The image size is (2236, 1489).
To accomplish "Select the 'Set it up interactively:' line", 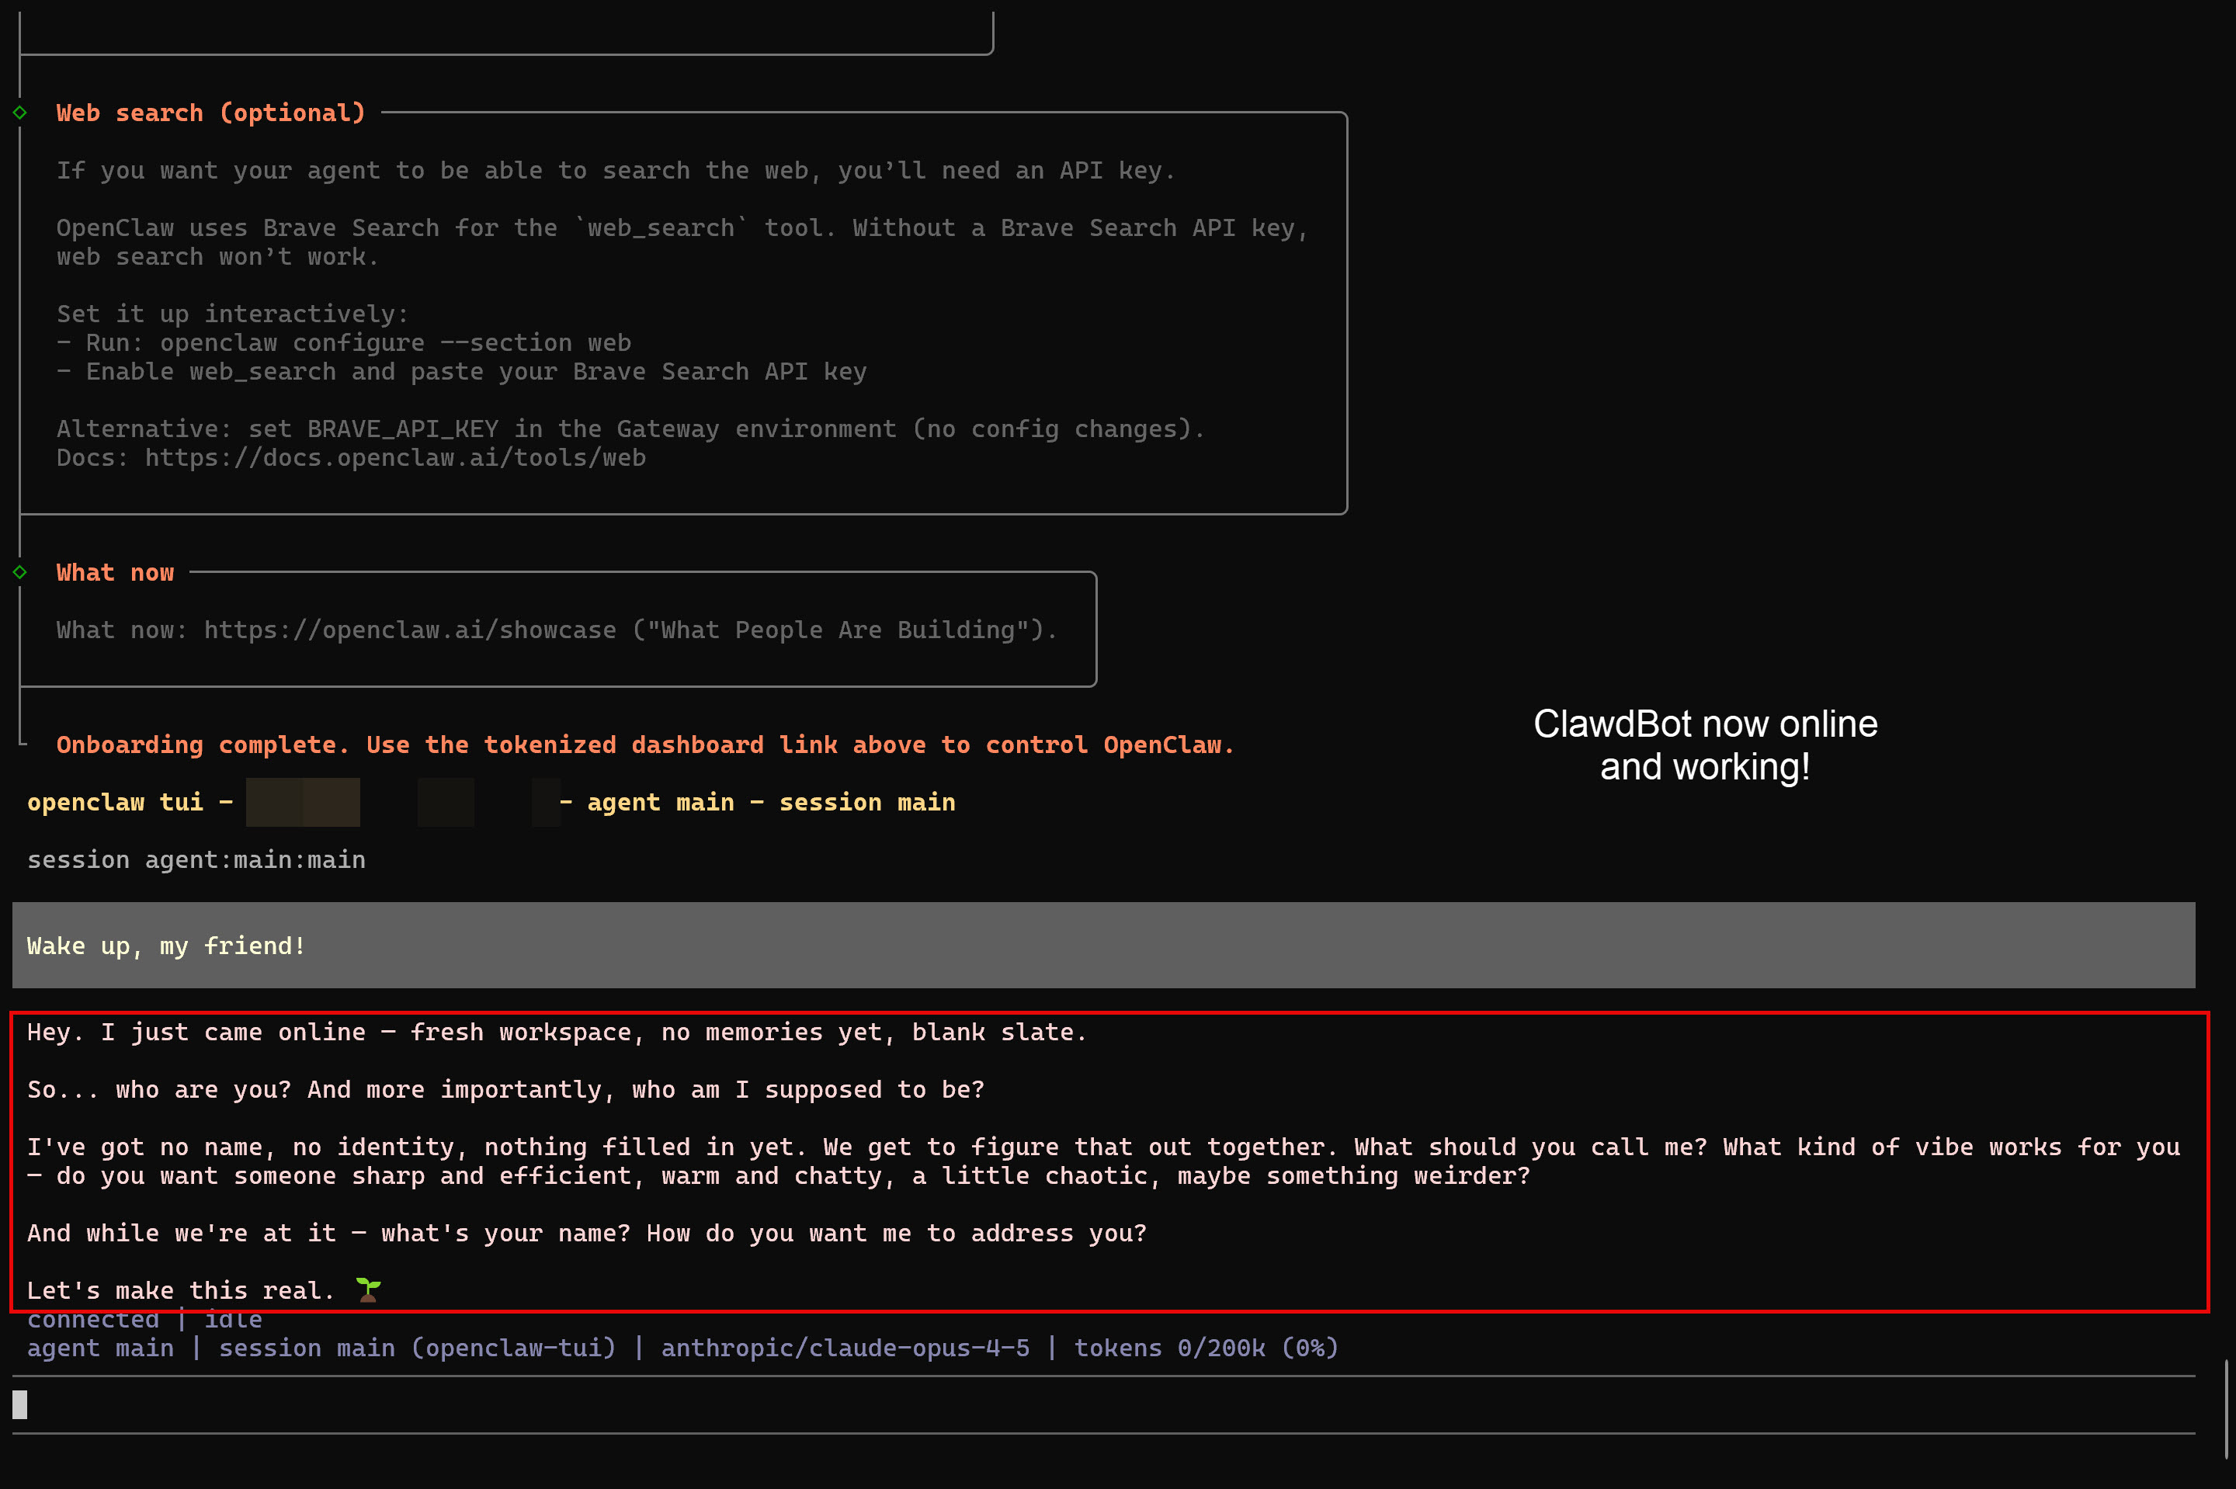I will point(233,314).
